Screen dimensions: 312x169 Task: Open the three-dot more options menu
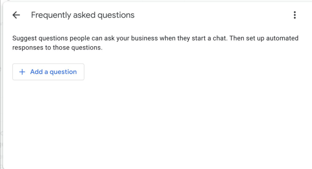(294, 15)
